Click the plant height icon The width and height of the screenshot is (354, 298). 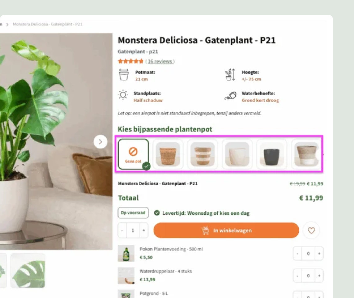click(x=230, y=75)
